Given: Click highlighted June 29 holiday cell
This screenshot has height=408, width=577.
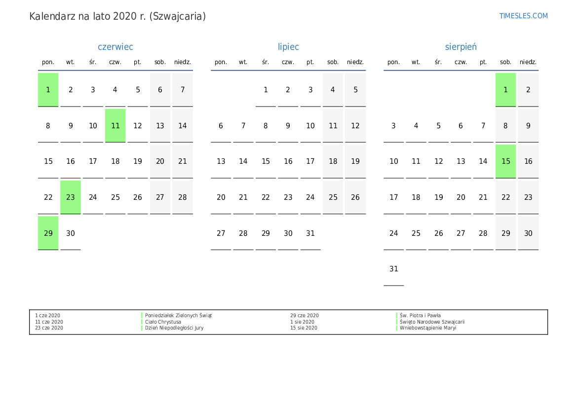Looking at the screenshot, I should (x=48, y=233).
